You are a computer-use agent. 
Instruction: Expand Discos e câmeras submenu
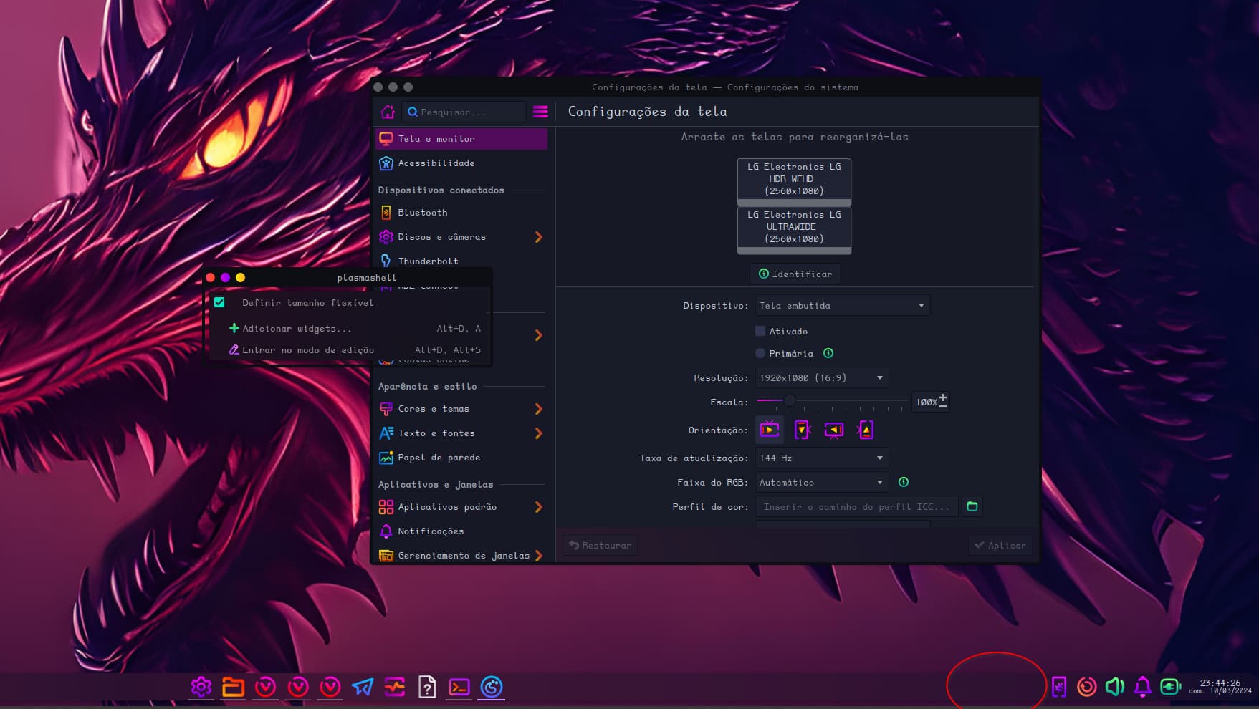coord(539,237)
